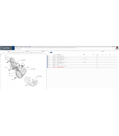Click the Fiat logo at top right
The height and width of the screenshot is (136, 119).
(117, 48)
